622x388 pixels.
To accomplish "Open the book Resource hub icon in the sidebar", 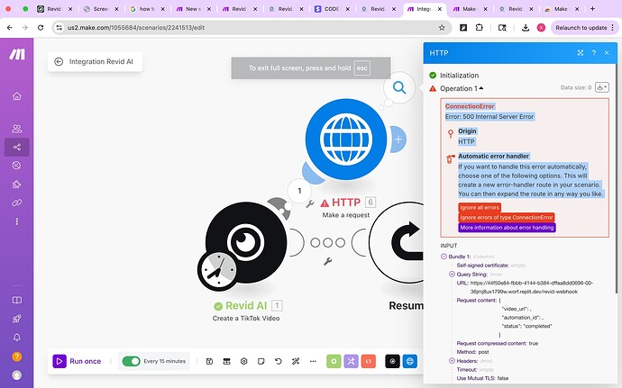I will [16, 300].
